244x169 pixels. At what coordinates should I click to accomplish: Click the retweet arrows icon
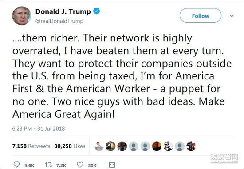(48, 165)
